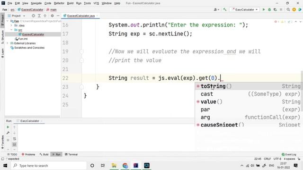Go to next highlighted error arrow

[300, 22]
